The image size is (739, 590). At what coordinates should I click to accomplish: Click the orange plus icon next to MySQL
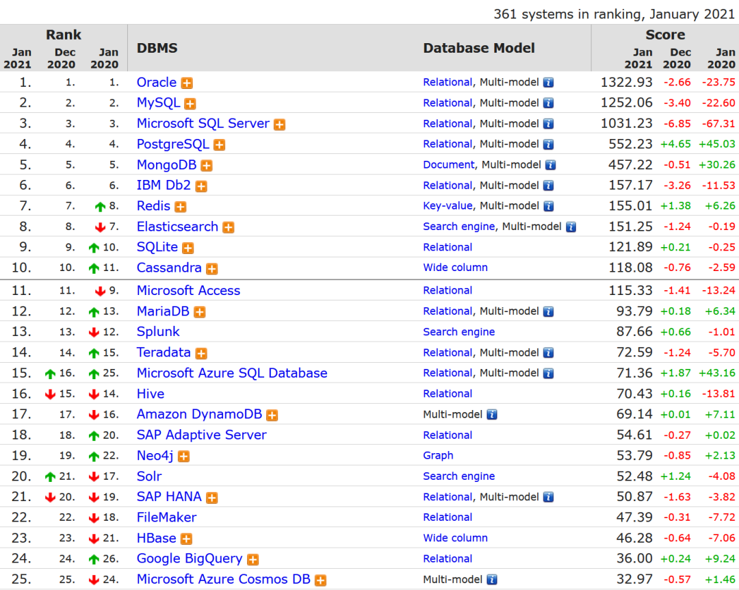point(190,103)
